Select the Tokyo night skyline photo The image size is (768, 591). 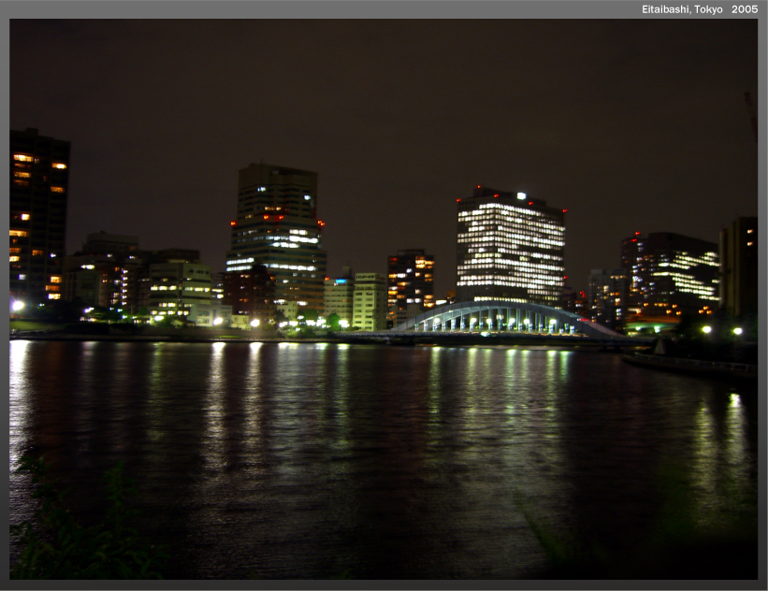pyautogui.click(x=384, y=299)
